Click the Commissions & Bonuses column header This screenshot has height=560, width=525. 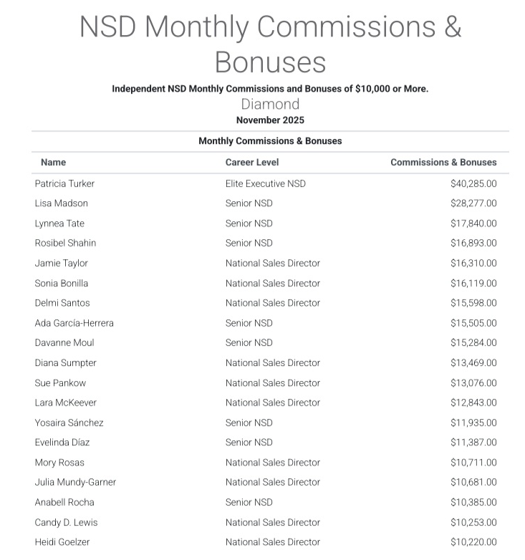click(x=443, y=163)
